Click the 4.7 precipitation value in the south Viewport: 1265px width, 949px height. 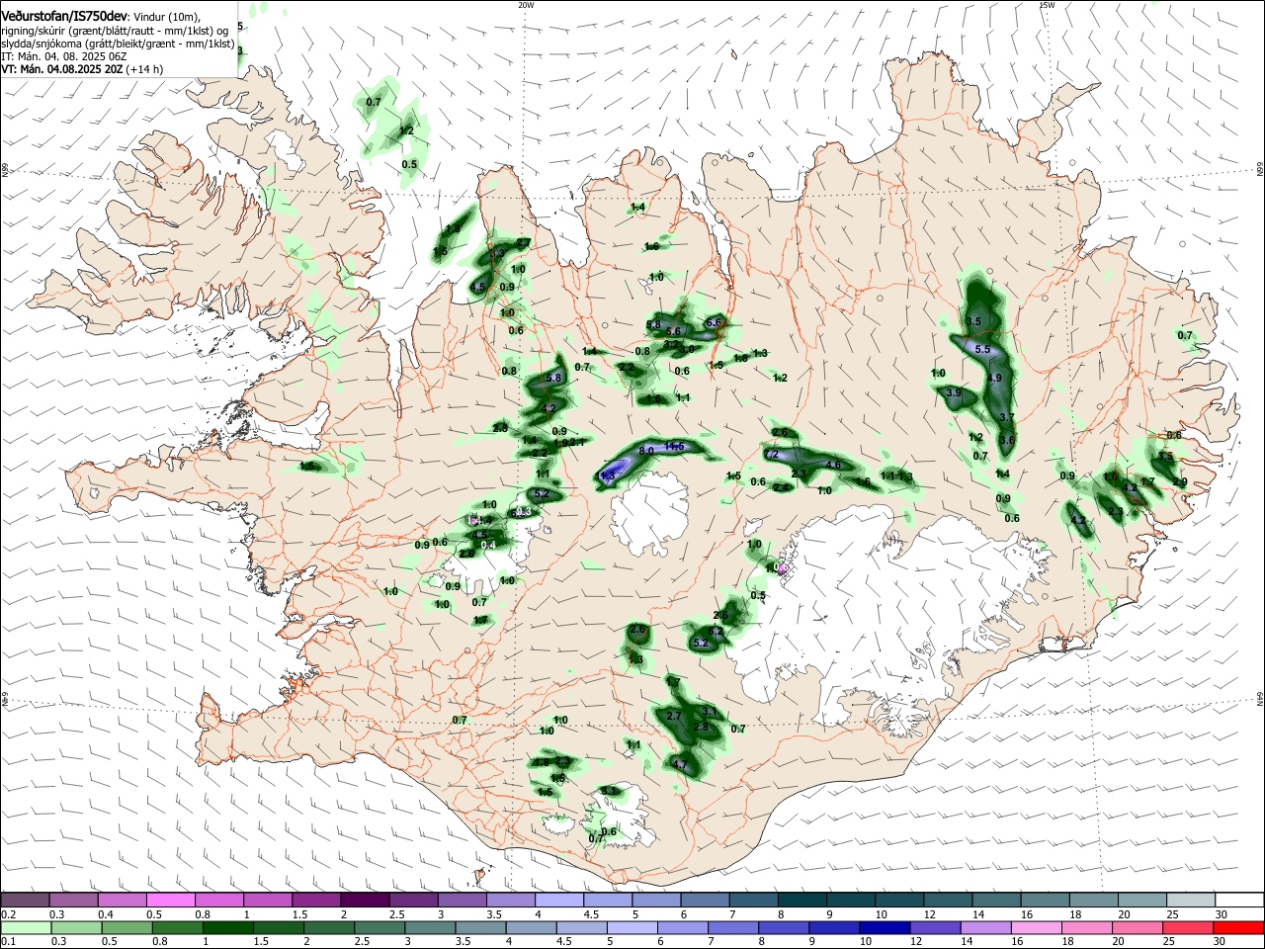pos(679,765)
